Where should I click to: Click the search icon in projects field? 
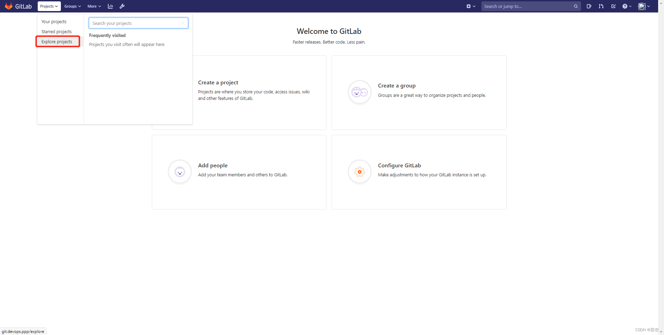(183, 23)
